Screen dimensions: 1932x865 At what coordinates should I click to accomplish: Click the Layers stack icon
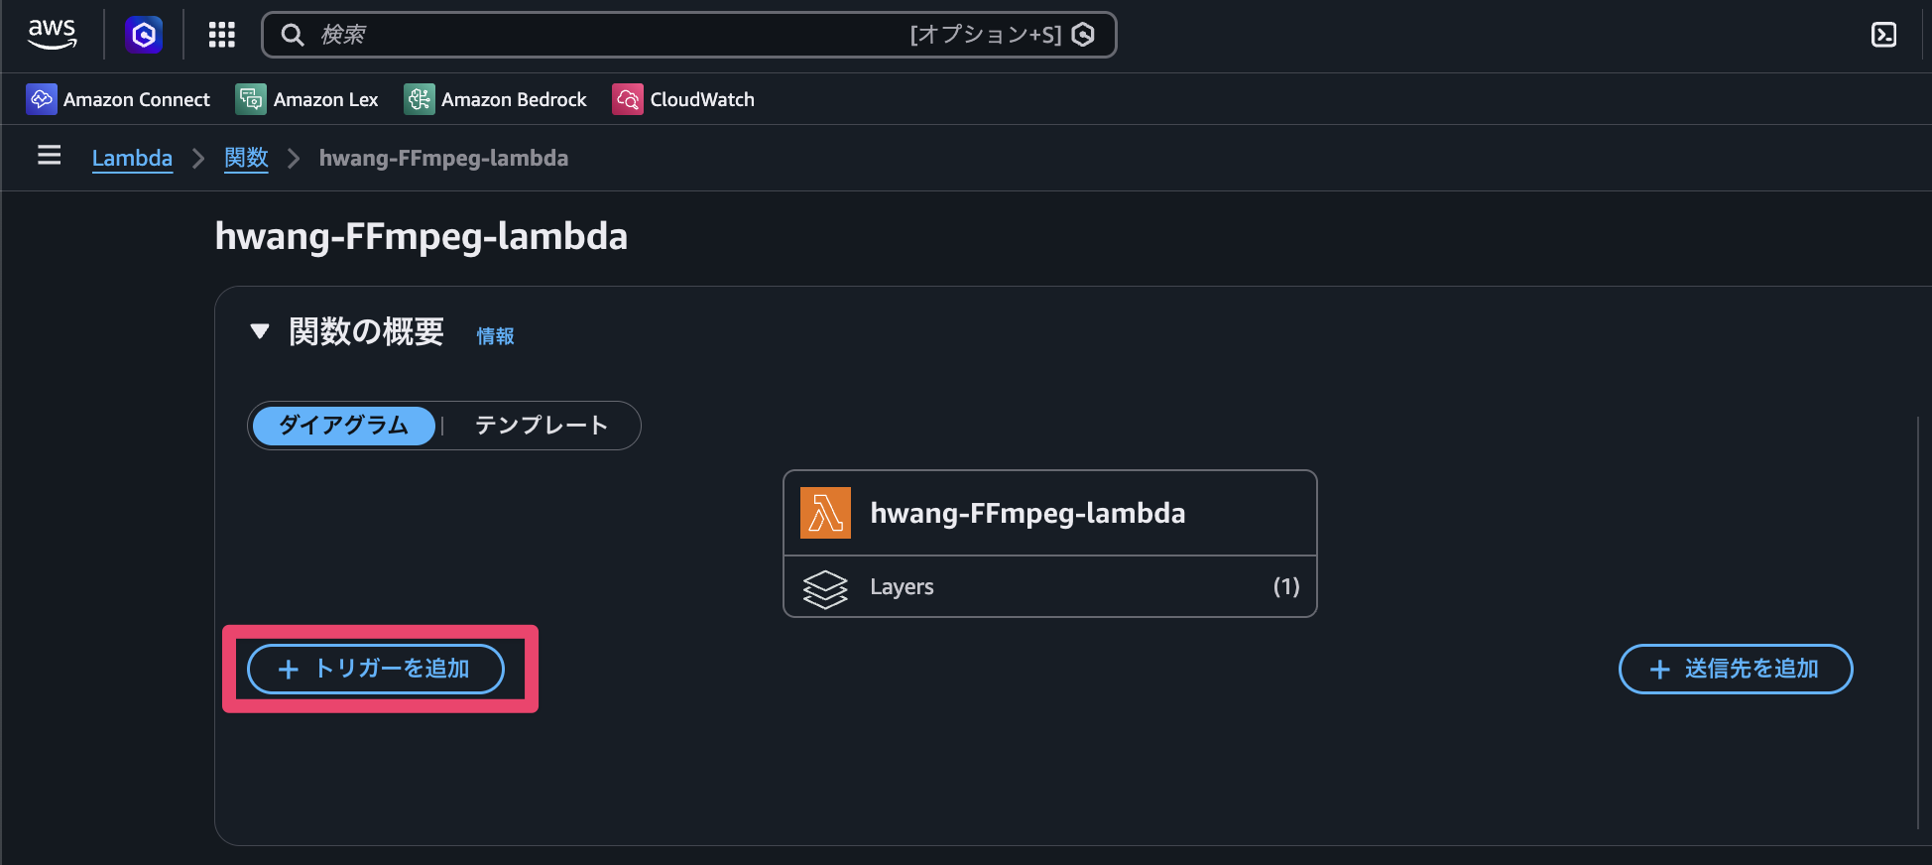825,588
